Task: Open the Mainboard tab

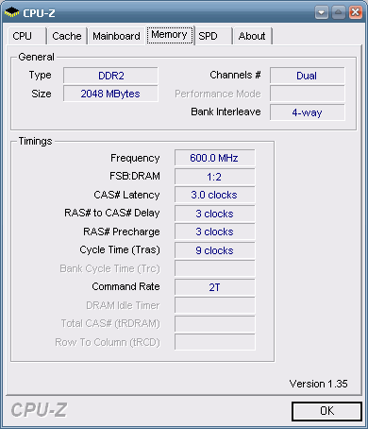Action: (x=116, y=36)
